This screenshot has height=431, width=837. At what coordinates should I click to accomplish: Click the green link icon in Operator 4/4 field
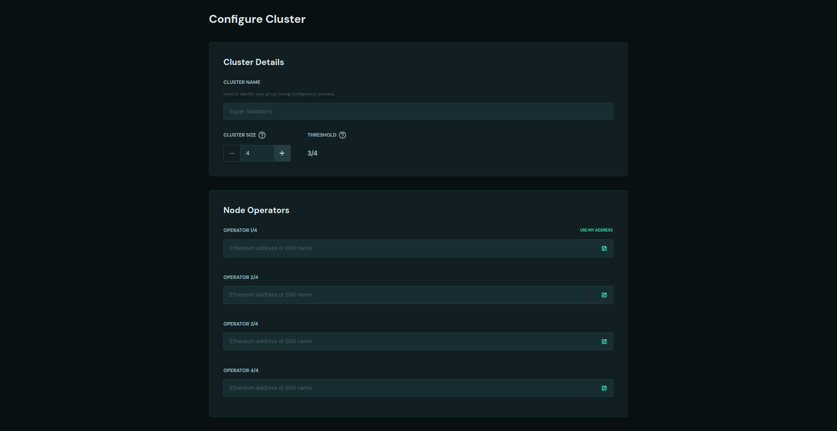pos(604,388)
